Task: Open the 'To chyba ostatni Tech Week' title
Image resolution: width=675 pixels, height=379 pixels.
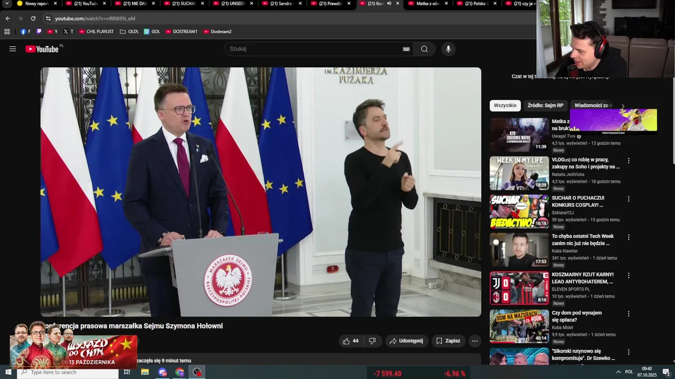Action: tap(583, 240)
